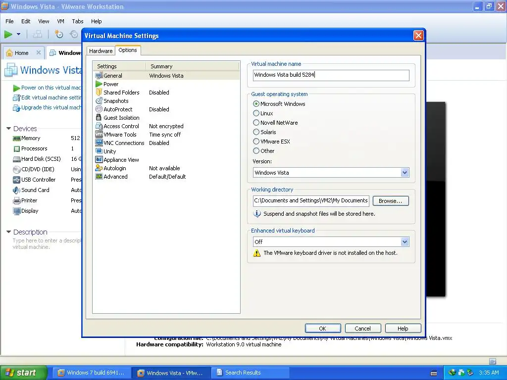Switch to Windows 7 build 6941 taskbar item

(92, 373)
